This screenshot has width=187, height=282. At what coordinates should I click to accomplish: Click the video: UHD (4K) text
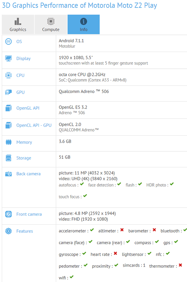88,179
